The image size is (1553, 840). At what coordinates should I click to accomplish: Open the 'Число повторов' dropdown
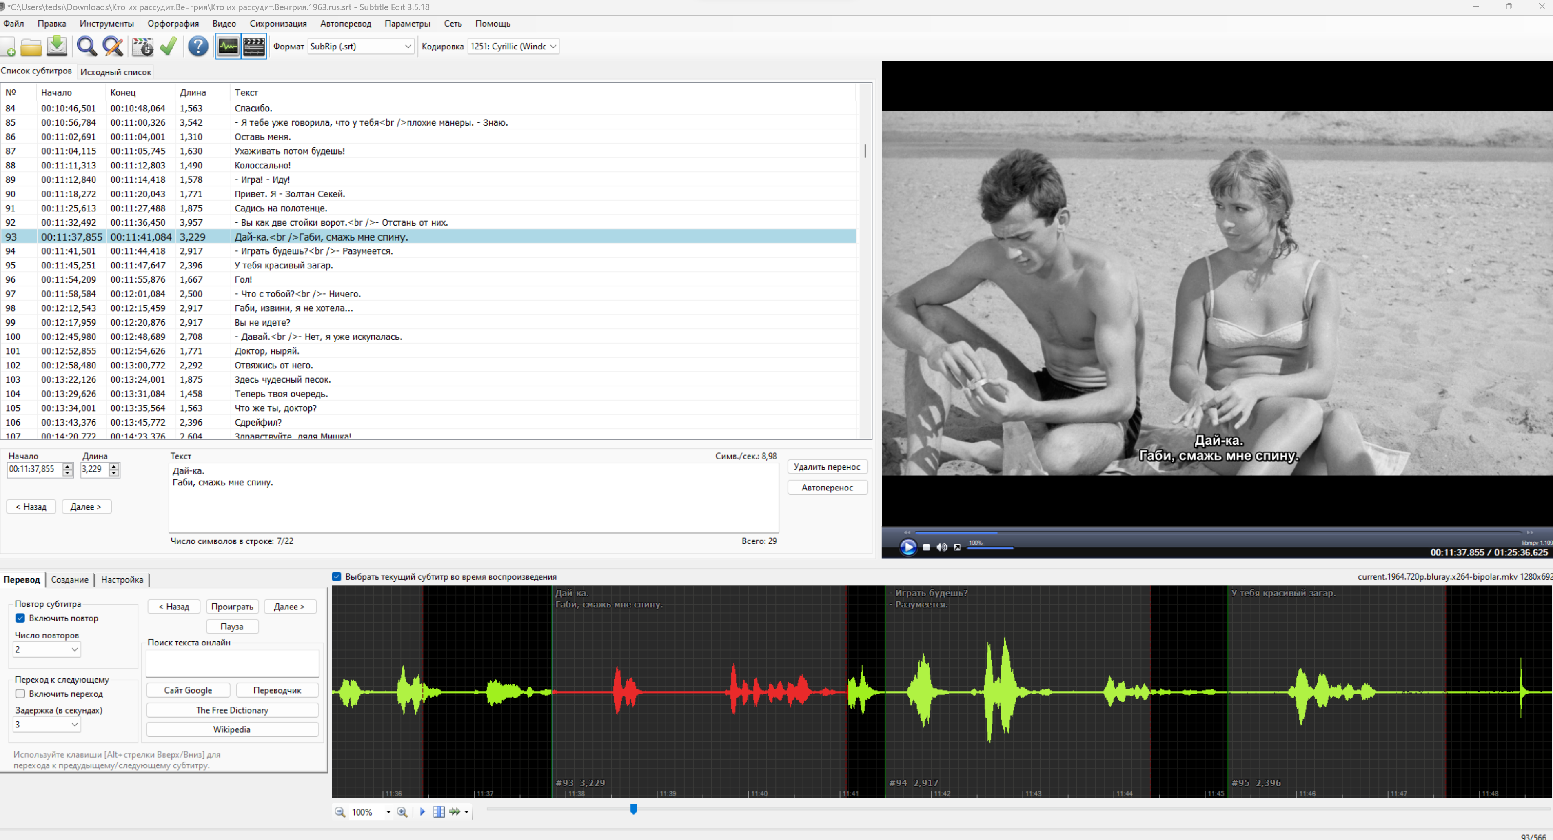coord(47,649)
